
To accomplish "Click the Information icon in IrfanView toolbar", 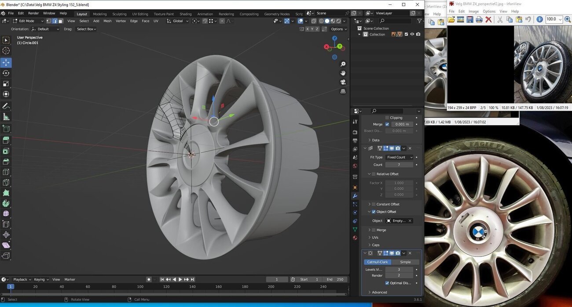I will [539, 19].
